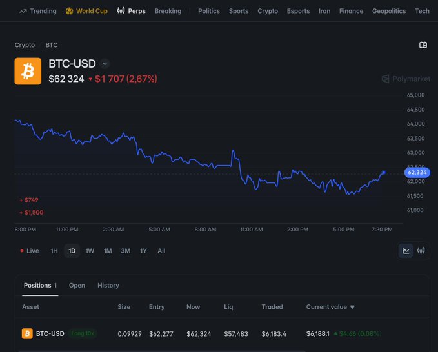Click the Now column header
Viewport: 438px width, 352px height.
pyautogui.click(x=194, y=307)
